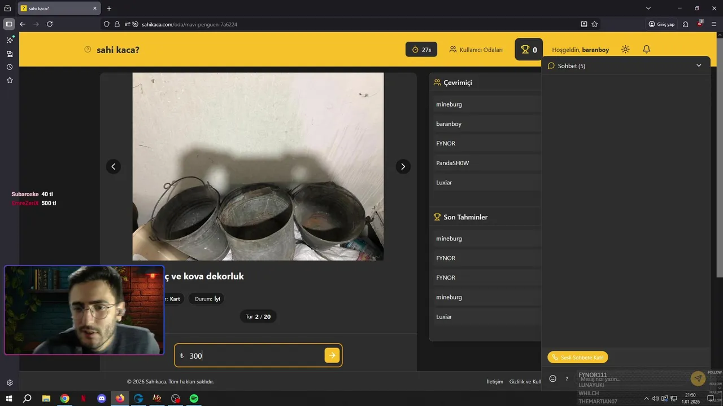Go back in browser history
This screenshot has height=406, width=723.
tap(23, 24)
